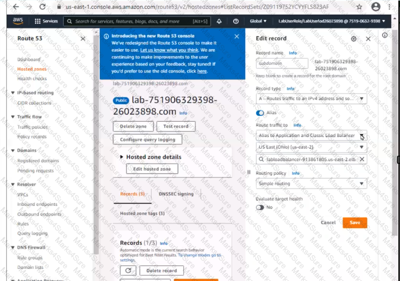The image size is (400, 281).
Task: Click the refresh records icon button
Action: pyautogui.click(x=128, y=270)
